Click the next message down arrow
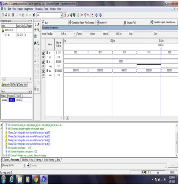 pos(28,165)
